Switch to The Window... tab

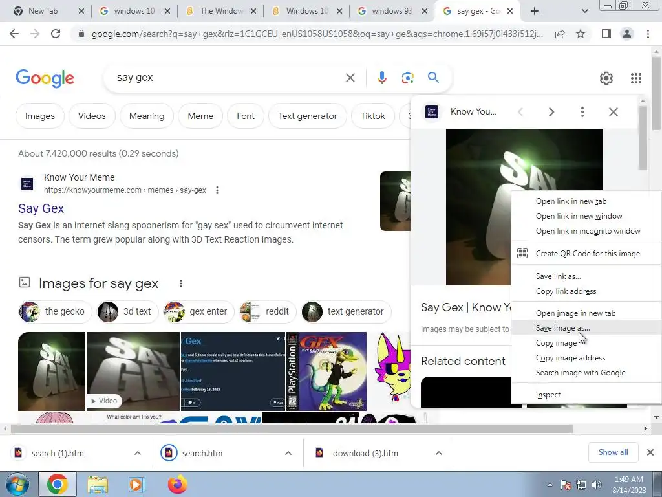pos(221,11)
